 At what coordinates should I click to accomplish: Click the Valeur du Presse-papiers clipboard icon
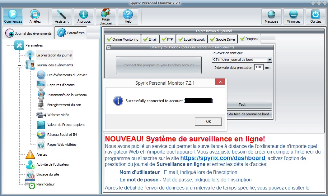pos(41,125)
